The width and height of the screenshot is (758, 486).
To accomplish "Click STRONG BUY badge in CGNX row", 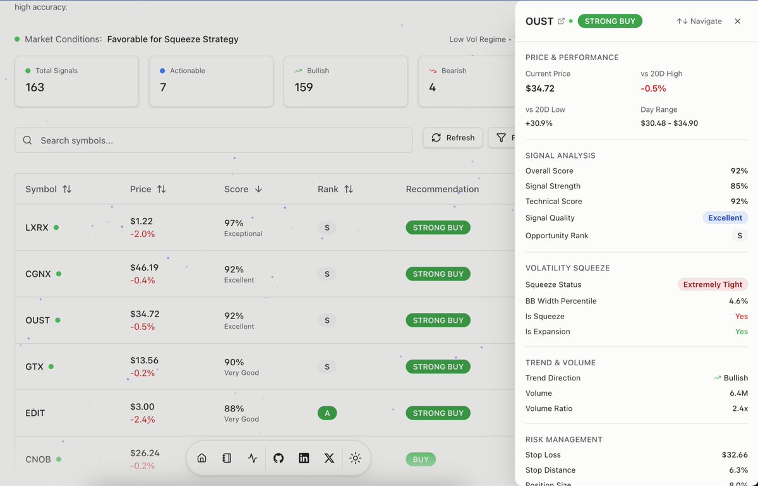I will (438, 274).
